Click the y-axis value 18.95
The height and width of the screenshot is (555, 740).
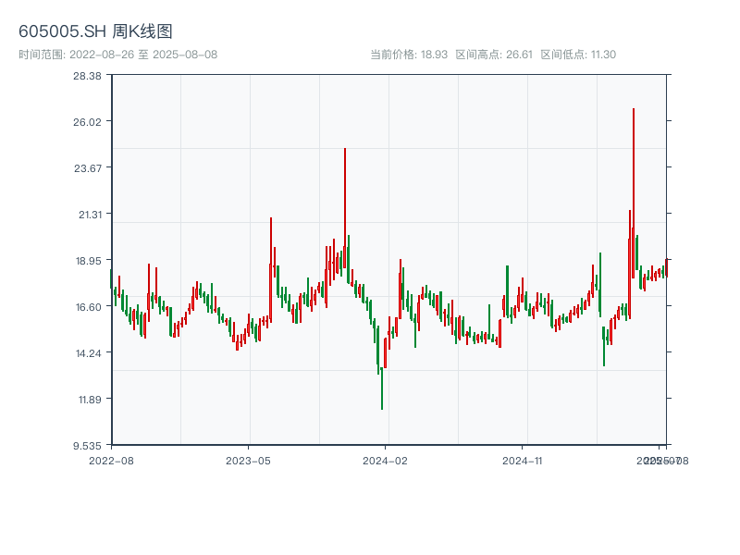coord(89,261)
